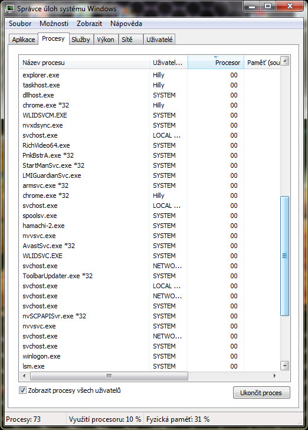Open the Zobrazit menu
The height and width of the screenshot is (430, 308).
coord(89,24)
